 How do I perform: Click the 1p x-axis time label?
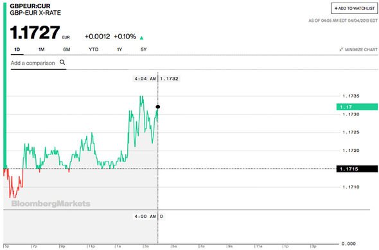click(x=286, y=247)
